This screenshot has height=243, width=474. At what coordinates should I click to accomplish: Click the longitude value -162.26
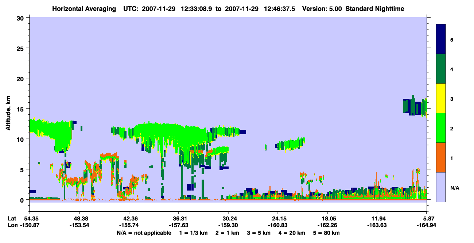point(327,225)
